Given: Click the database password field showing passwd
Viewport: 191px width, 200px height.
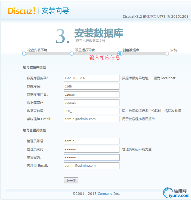Looking at the screenshot, I should (91, 103).
